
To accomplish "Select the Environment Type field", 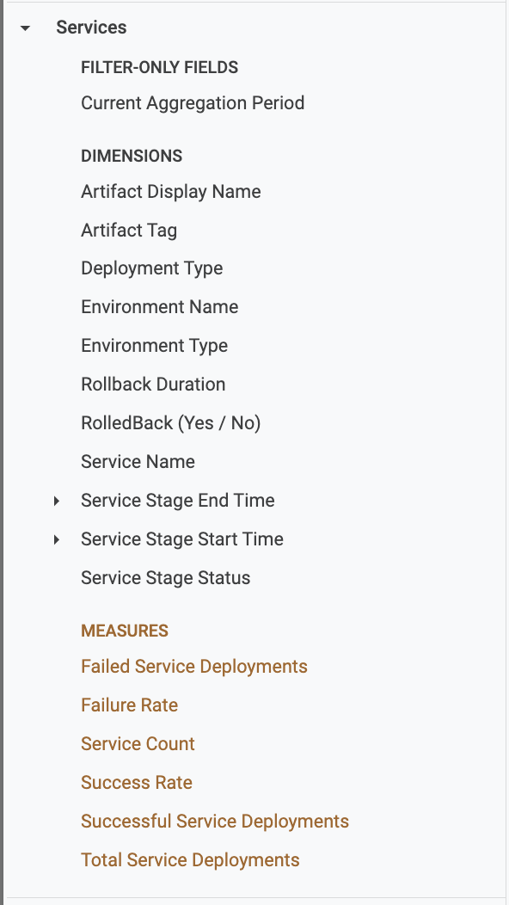I will pyautogui.click(x=155, y=346).
